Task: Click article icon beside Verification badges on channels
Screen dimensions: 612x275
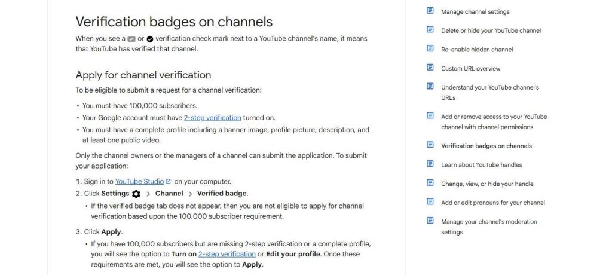Action: pos(430,145)
